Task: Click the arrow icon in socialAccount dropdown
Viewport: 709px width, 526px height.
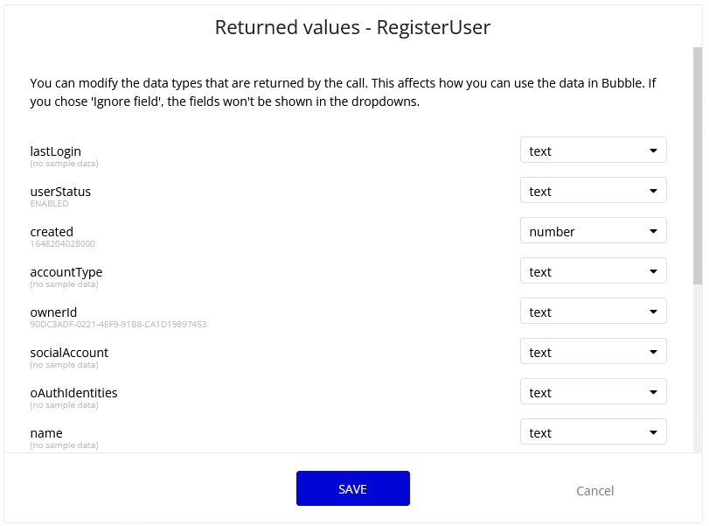Action: pyautogui.click(x=653, y=352)
